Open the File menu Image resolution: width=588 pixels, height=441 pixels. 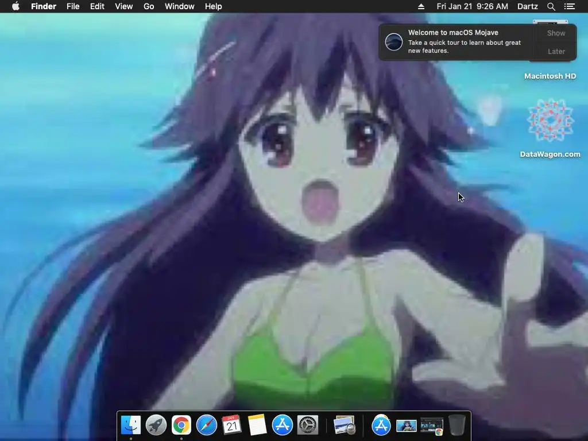pyautogui.click(x=73, y=6)
